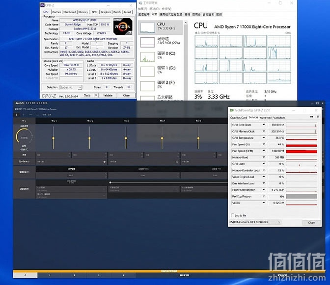Click the Validate button in CPU-Z
The width and height of the screenshot is (330, 285).
(x=108, y=96)
